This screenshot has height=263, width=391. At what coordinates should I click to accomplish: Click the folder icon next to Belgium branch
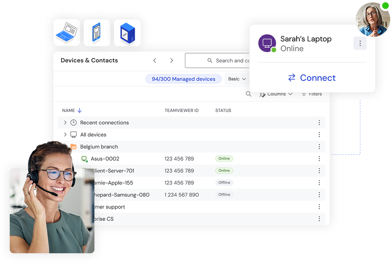(74, 146)
